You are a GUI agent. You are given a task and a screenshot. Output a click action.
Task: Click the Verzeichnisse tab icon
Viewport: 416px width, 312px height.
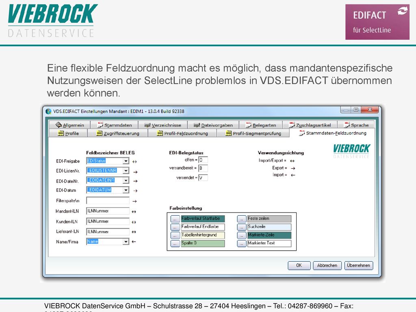point(147,125)
